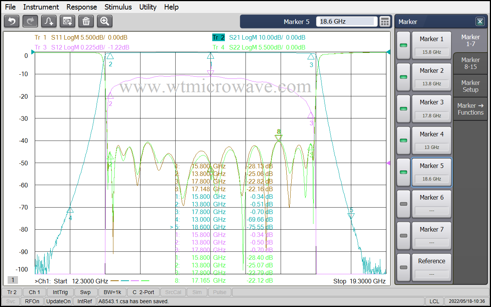Enable Marker 6 with its toggle indicator
Image resolution: width=491 pixels, height=307 pixels.
tap(403, 204)
